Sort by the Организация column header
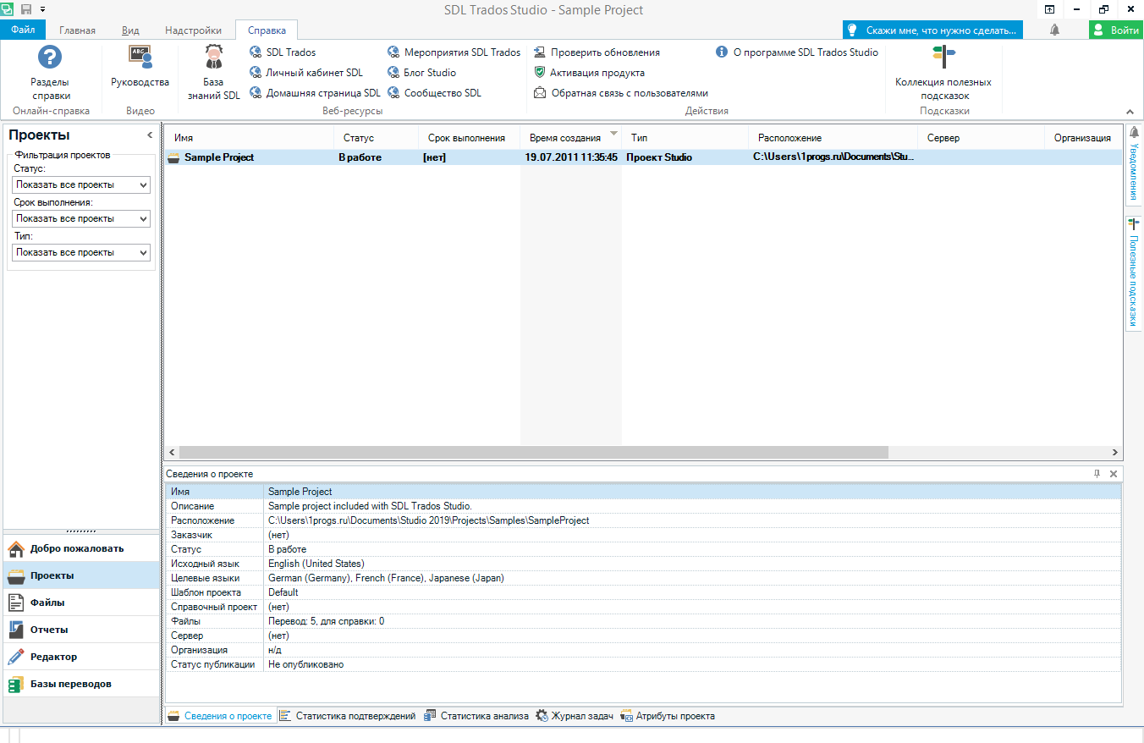Viewport: 1144px width, 743px height. point(1083,138)
